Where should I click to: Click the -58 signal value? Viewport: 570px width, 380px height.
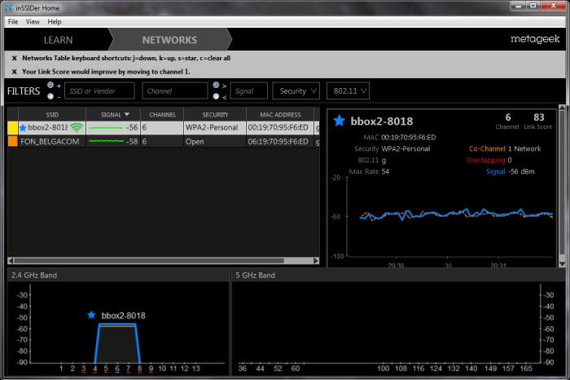[x=132, y=142]
